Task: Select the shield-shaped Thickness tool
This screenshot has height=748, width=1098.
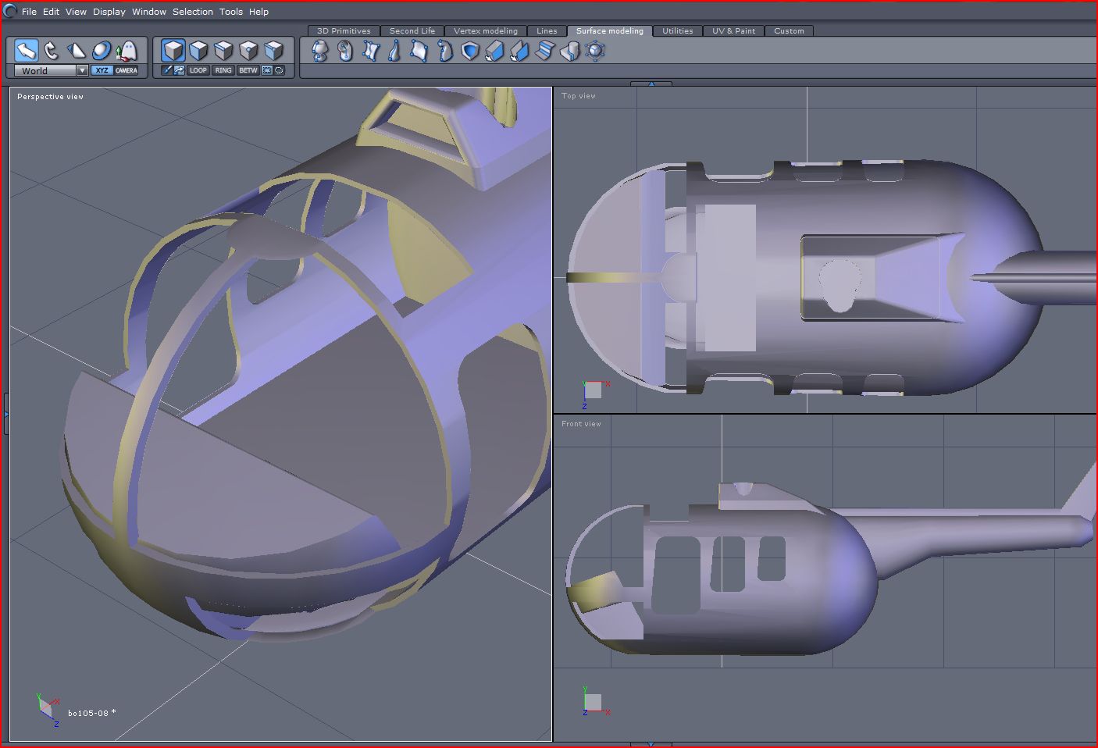Action: tap(469, 51)
